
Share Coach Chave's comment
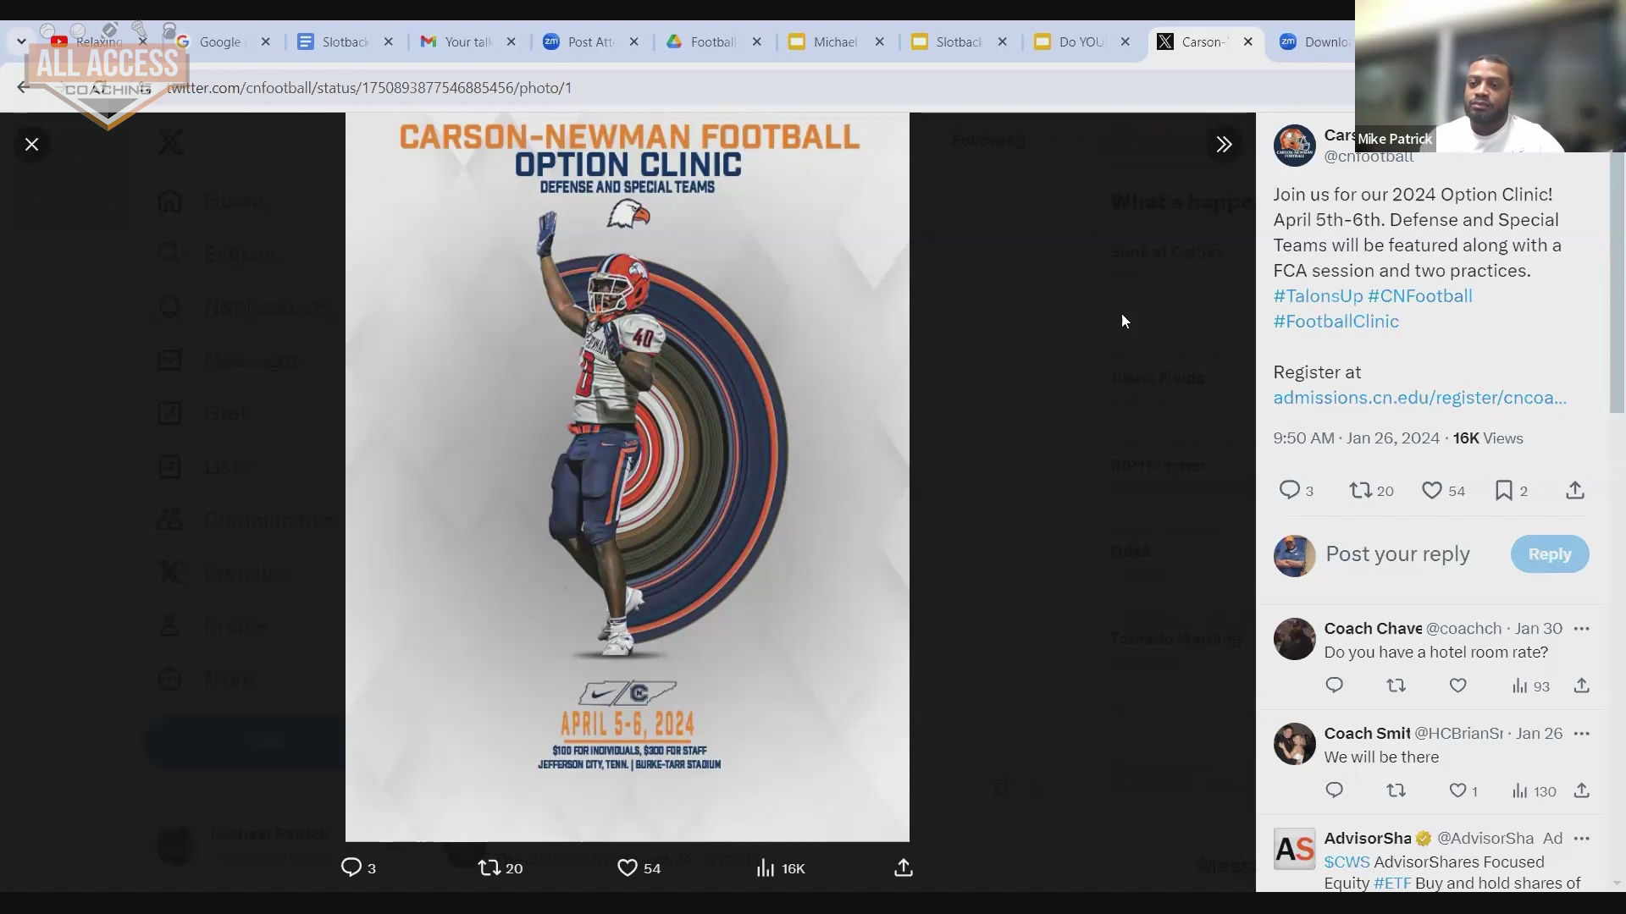[1581, 685]
